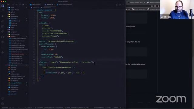The height and width of the screenshot is (109, 194).
Task: Click the git branch in the status bar
Action: (5, 108)
